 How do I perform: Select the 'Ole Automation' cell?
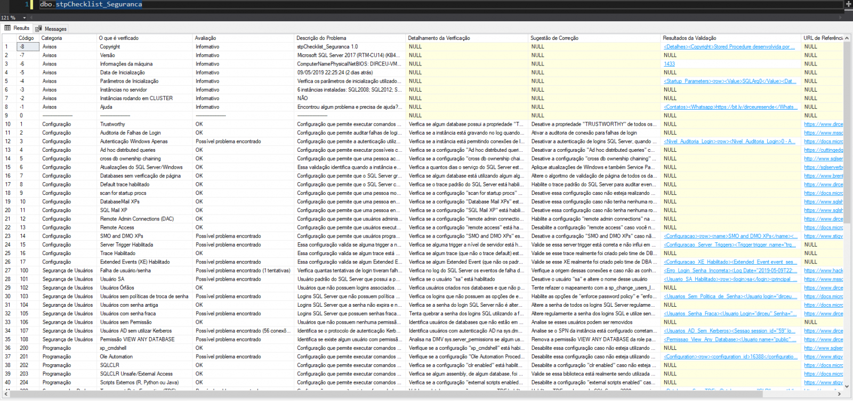pos(144,357)
